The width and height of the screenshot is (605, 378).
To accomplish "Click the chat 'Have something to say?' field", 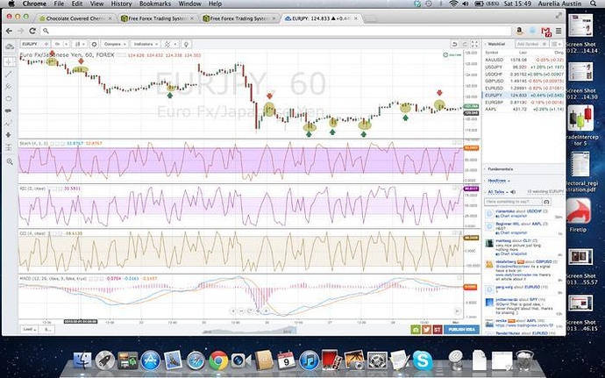I will pos(513,202).
